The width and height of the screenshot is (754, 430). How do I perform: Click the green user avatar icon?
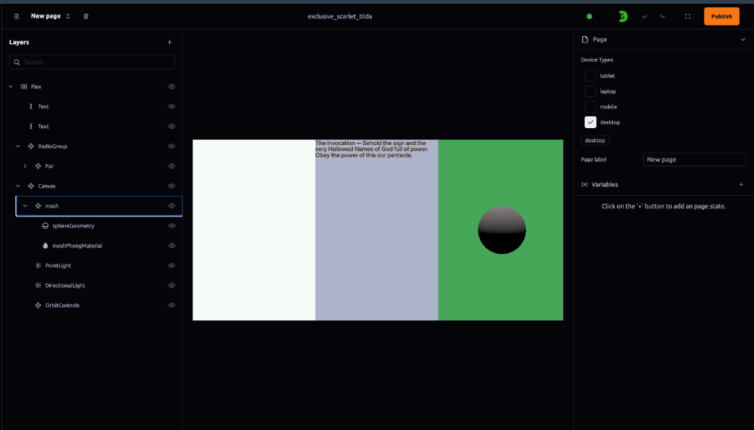(622, 16)
